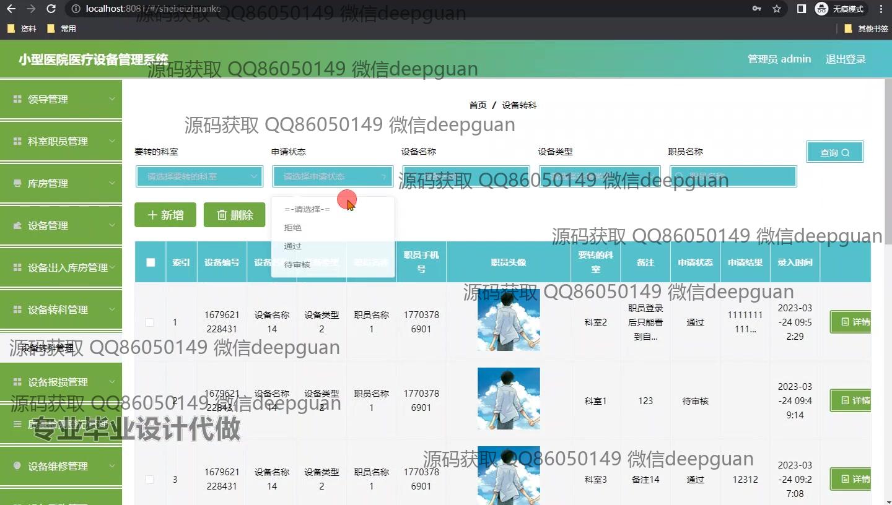Open 详情 for row with 科室1
The width and height of the screenshot is (892, 505).
[x=850, y=400]
